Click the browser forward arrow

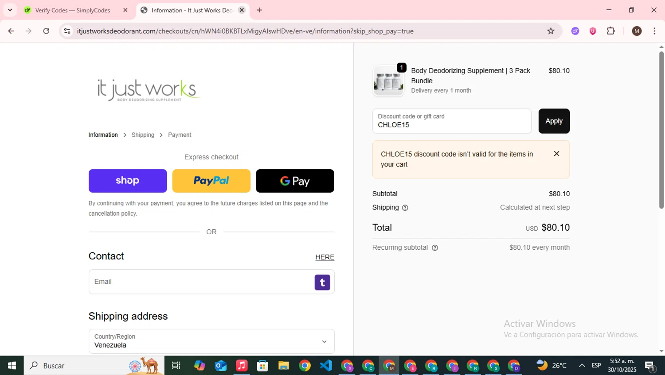[x=28, y=31]
